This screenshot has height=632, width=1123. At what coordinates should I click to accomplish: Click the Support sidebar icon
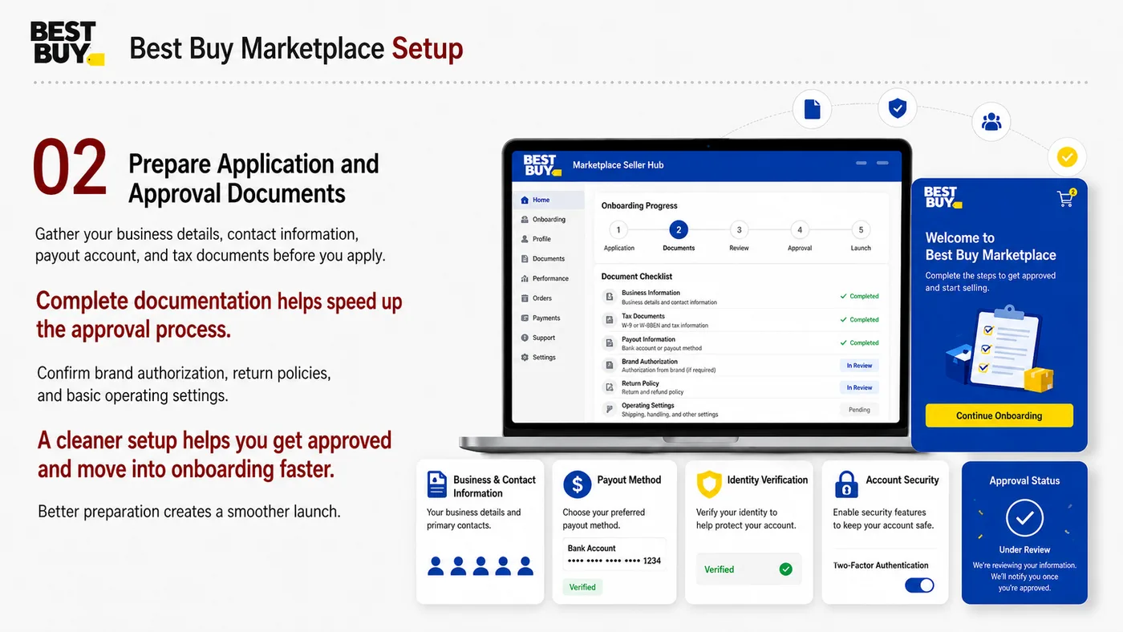click(x=525, y=338)
